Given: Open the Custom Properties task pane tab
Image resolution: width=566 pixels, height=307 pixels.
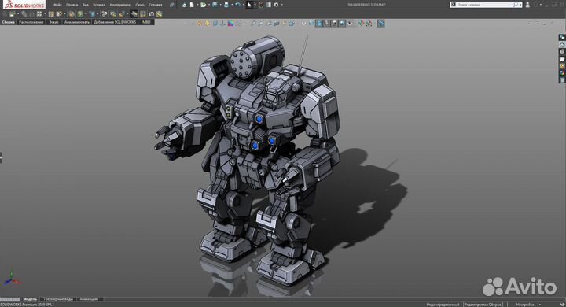Looking at the screenshot, I should pyautogui.click(x=562, y=80).
